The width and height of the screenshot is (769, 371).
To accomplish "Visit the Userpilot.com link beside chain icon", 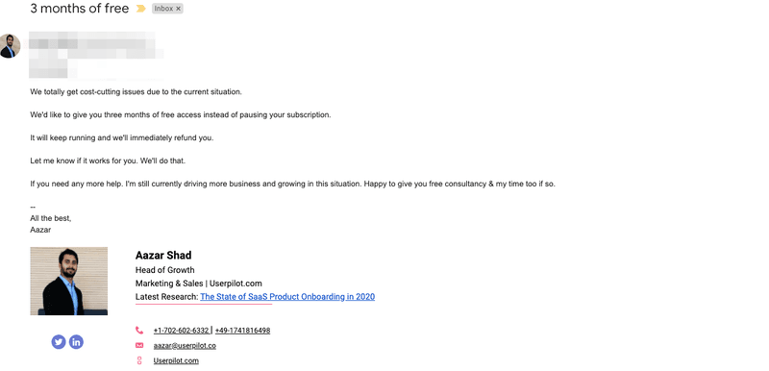I will click(176, 360).
